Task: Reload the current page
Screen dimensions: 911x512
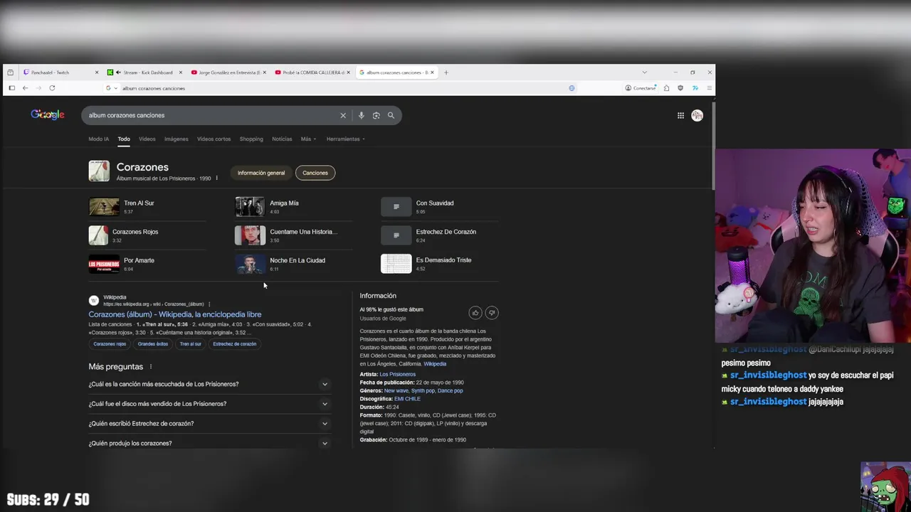Action: 52,88
